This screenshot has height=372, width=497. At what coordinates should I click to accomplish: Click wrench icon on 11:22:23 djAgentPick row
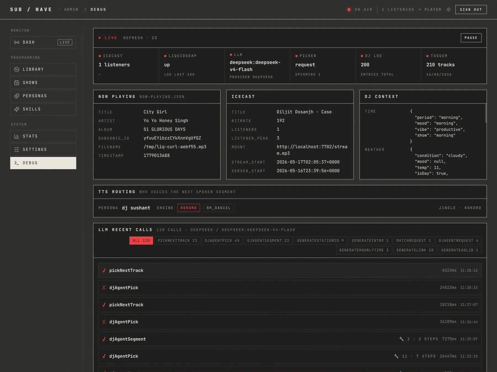(x=396, y=356)
